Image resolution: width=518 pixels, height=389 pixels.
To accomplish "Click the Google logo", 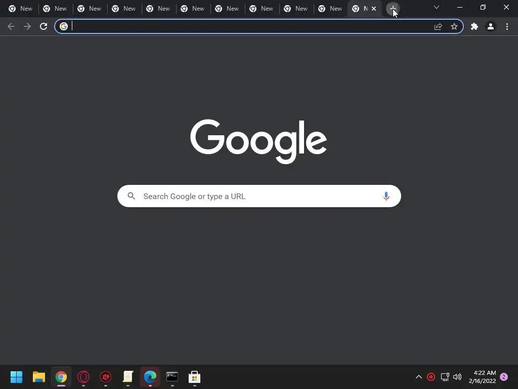I will point(258,141).
